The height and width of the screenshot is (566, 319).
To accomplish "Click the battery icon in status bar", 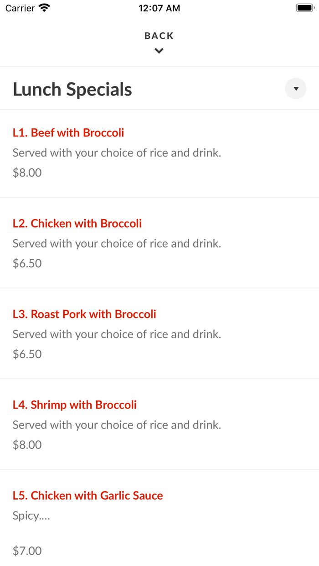I will click(305, 8).
